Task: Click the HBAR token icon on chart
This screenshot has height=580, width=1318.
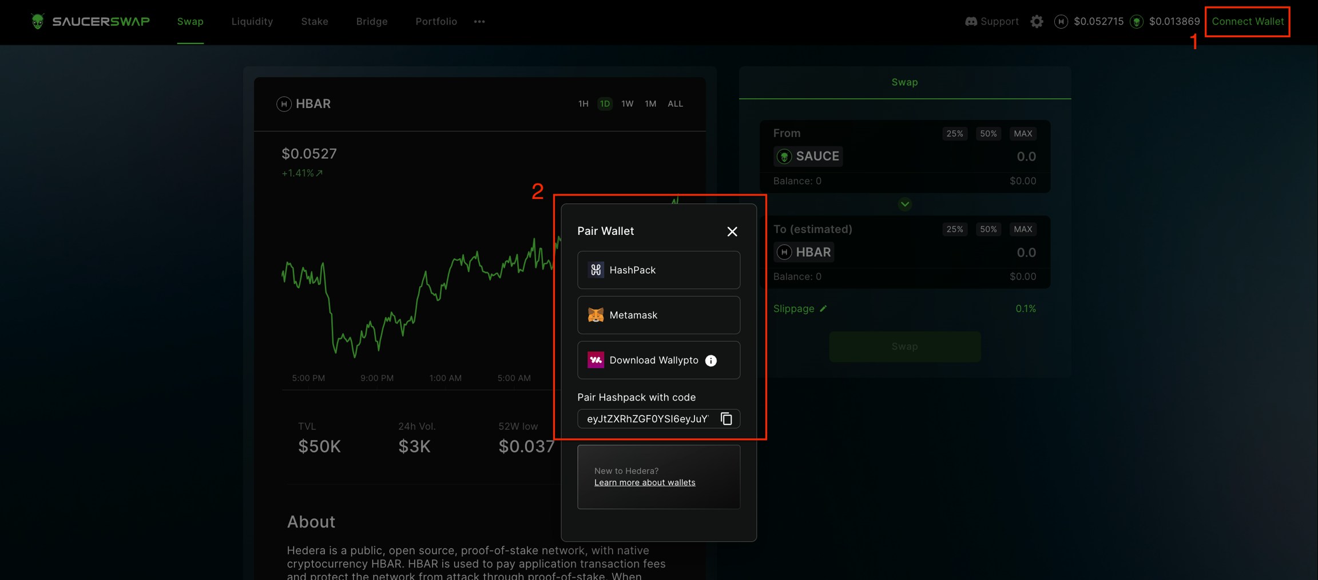Action: 284,103
